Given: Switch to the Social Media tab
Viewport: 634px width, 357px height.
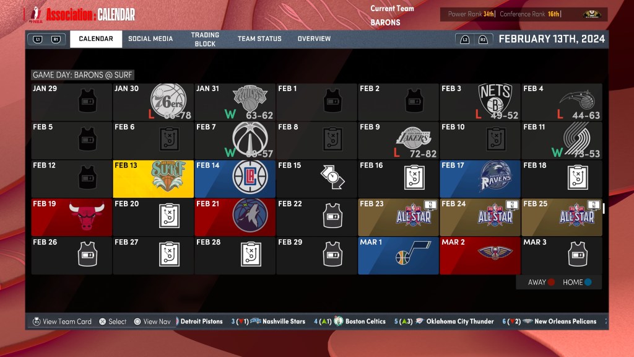Looking at the screenshot, I should coord(150,39).
